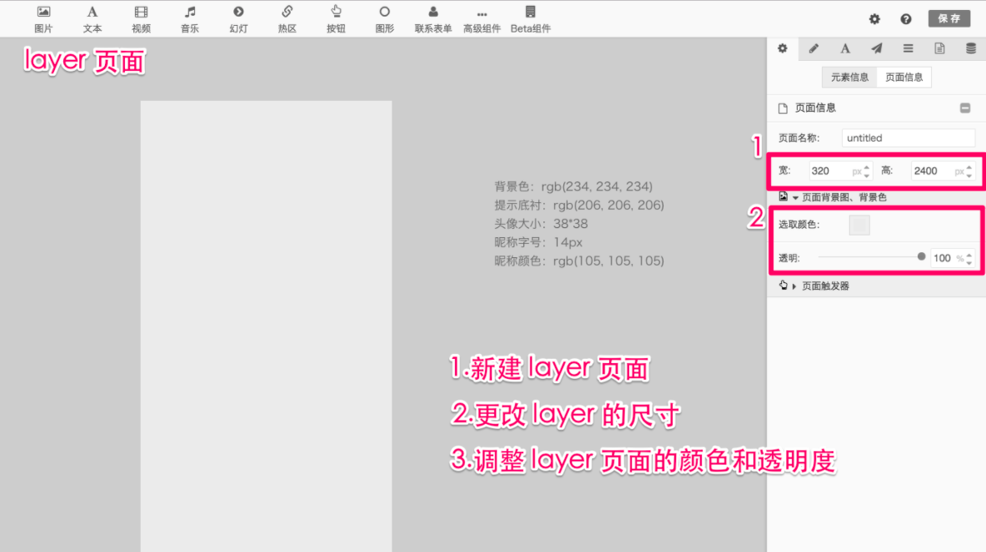This screenshot has width=986, height=552.
Task: Open the 高级组件 advanced components menu
Action: tap(482, 18)
